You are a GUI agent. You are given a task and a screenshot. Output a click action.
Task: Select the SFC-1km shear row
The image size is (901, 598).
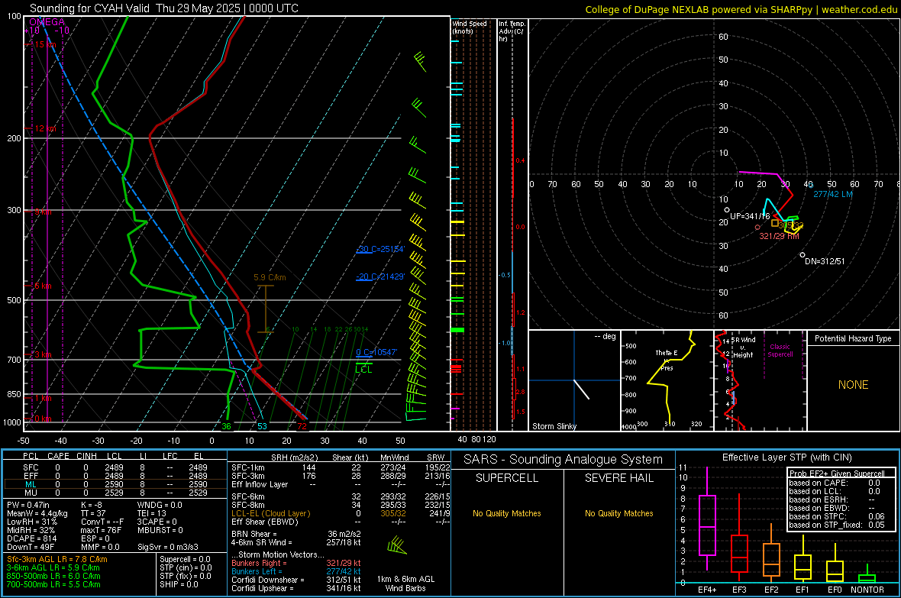[x=341, y=467]
